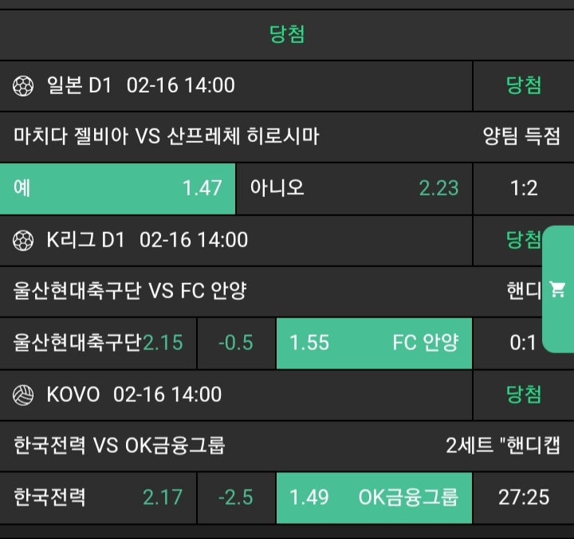Viewport: 574px width, 539px height.
Task: Click the -2.5 handicap value
Action: click(236, 498)
